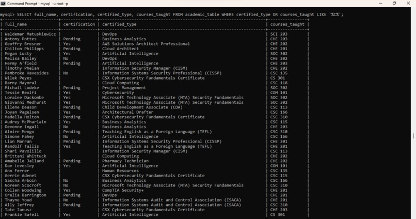Click the name Tessie Reolfi

tap(21, 92)
